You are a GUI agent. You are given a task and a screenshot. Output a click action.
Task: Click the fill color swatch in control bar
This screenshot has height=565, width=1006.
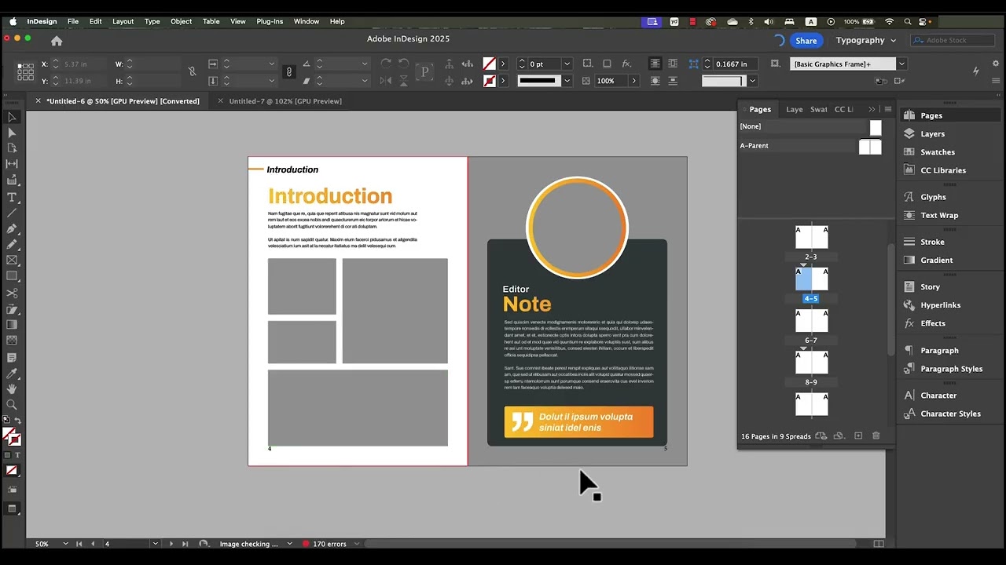click(x=489, y=64)
